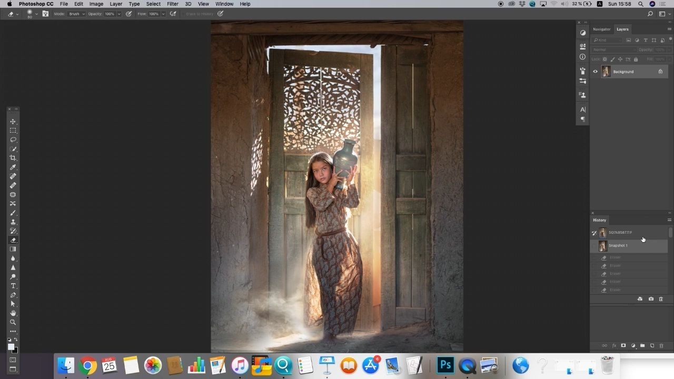Image resolution: width=674 pixels, height=379 pixels.
Task: Set history brush source to Snapshot 1
Action: click(594, 246)
